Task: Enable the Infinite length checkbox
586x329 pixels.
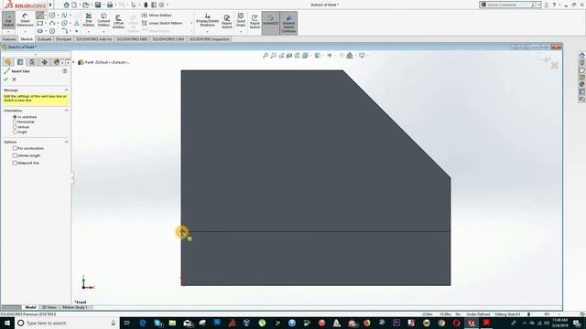Action: (15, 155)
